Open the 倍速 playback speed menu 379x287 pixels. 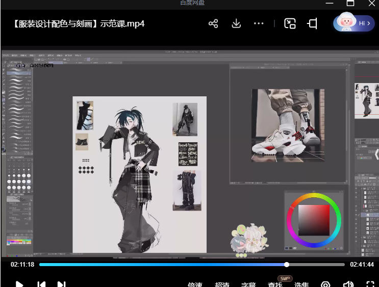tap(195, 284)
